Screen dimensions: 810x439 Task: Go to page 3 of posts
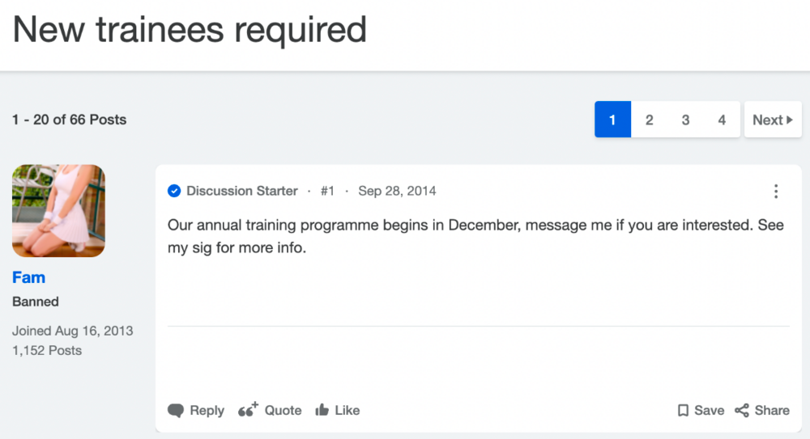685,120
